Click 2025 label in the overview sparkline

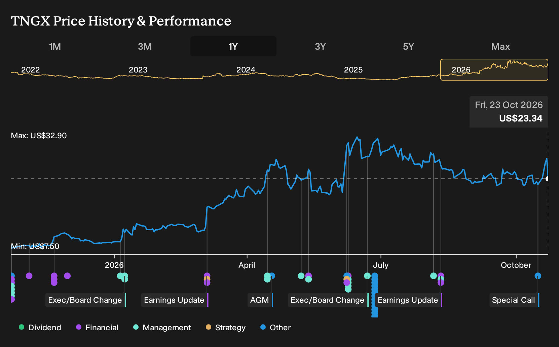(353, 70)
